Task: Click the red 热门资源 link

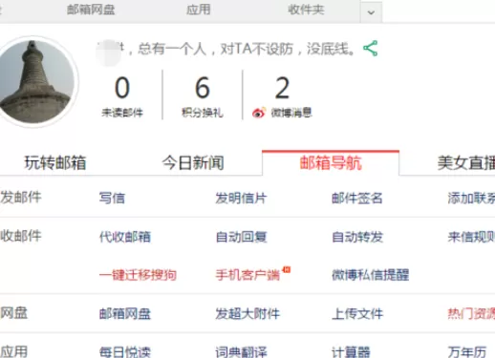Action: (471, 314)
